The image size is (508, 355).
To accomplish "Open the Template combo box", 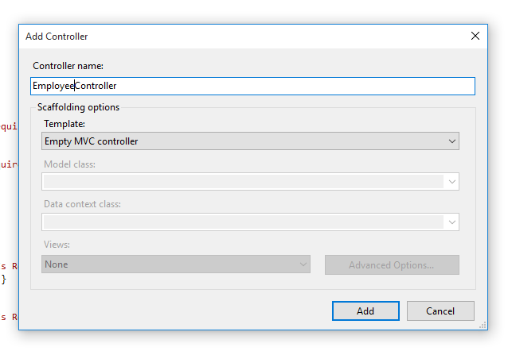I will [243, 141].
